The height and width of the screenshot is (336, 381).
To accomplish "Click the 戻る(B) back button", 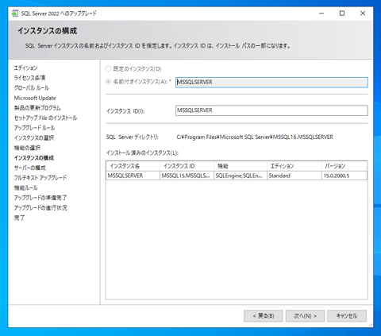I will click(264, 316).
